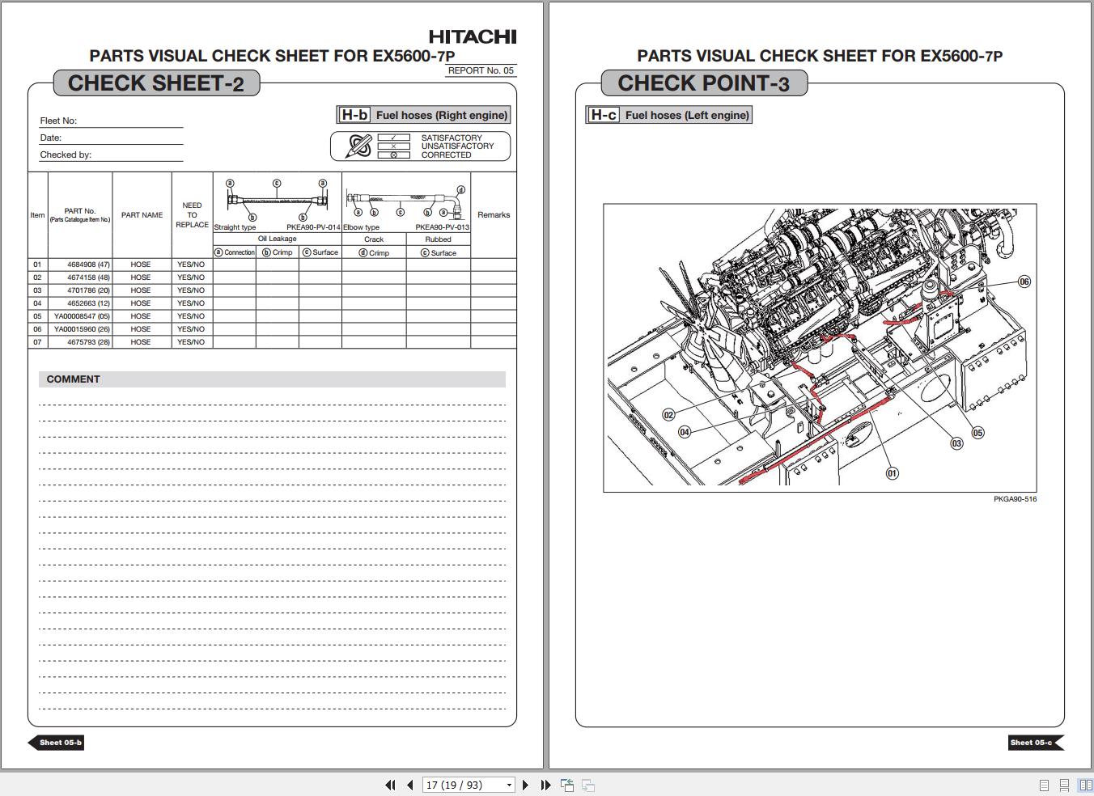Viewport: 1094px width, 796px height.
Task: Click the Rubbed column header
Action: (438, 239)
